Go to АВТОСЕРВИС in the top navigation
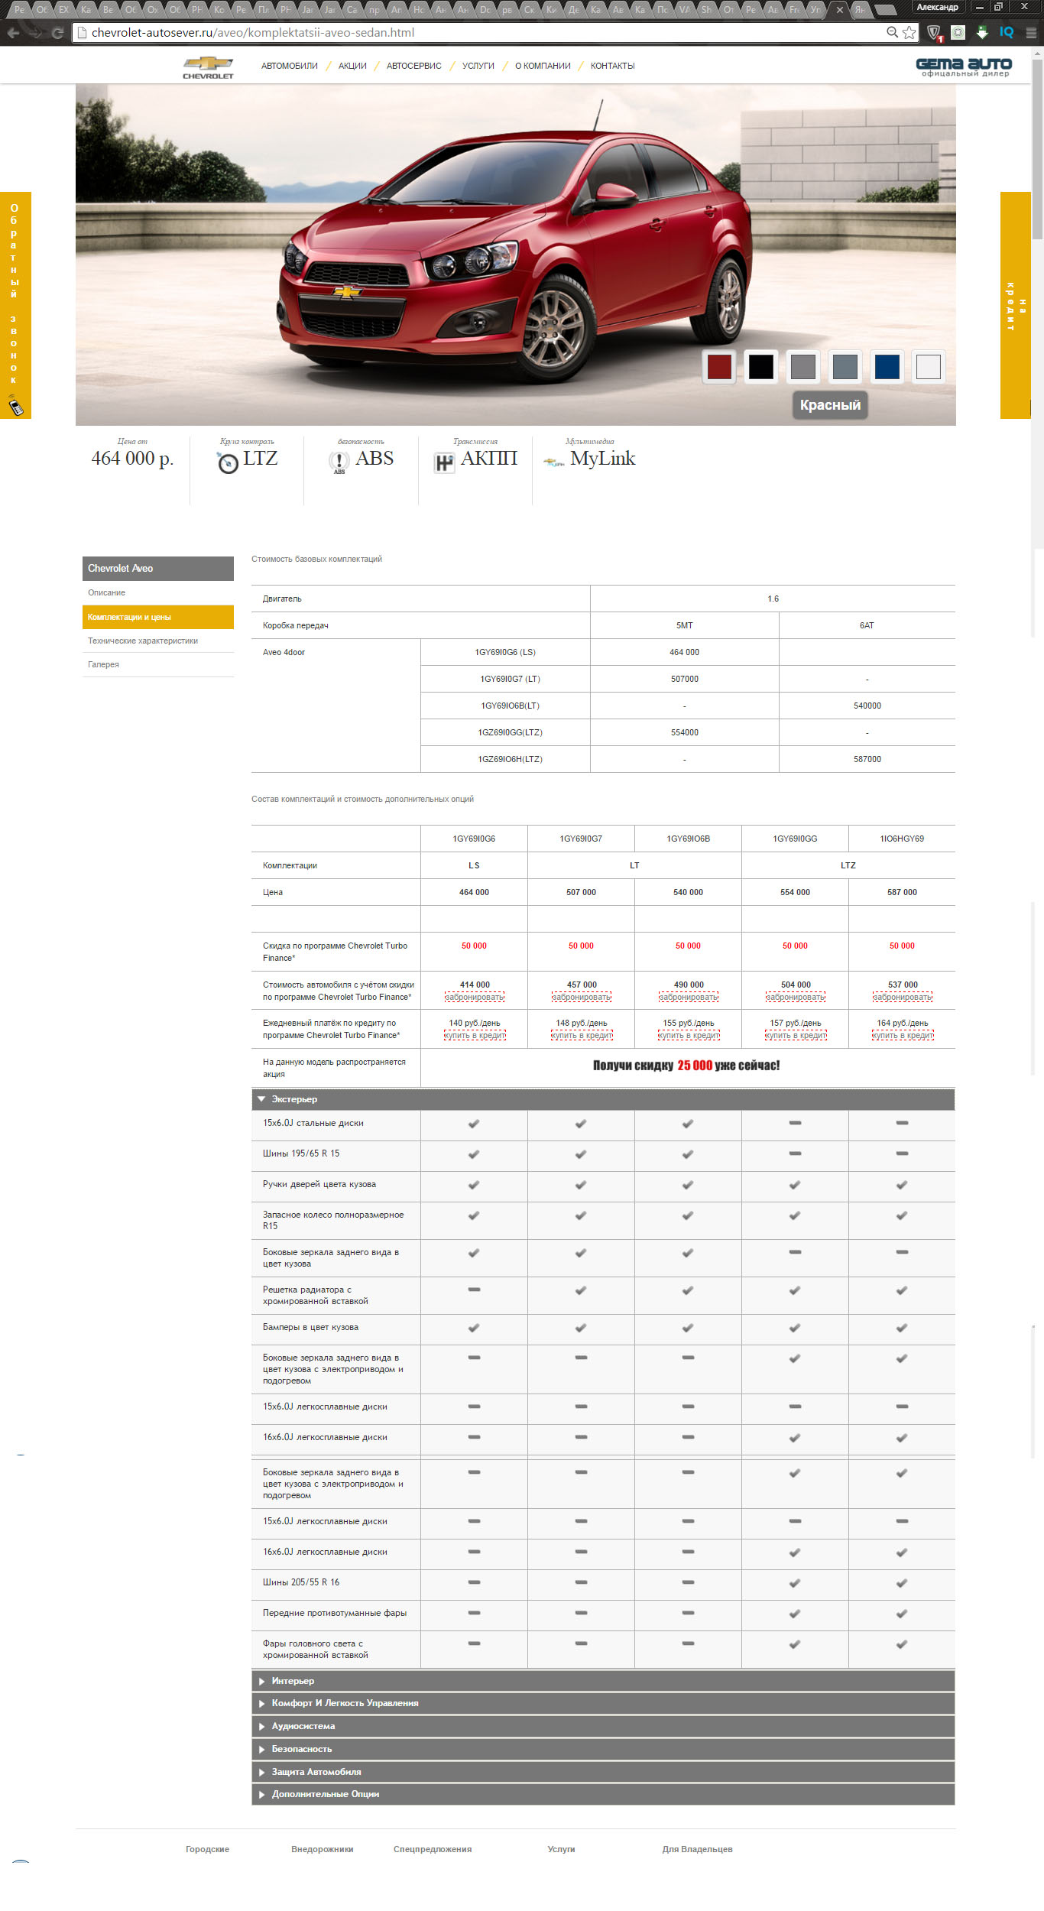 click(414, 66)
